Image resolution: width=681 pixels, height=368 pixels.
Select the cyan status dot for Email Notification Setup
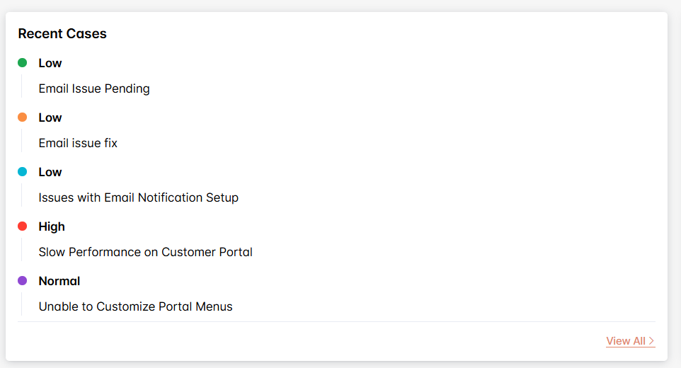[x=22, y=172]
